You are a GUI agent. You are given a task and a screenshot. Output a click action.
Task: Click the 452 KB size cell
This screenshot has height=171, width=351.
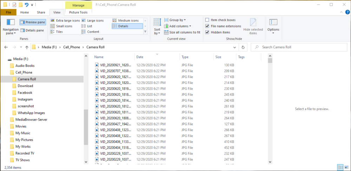pyautogui.click(x=229, y=148)
